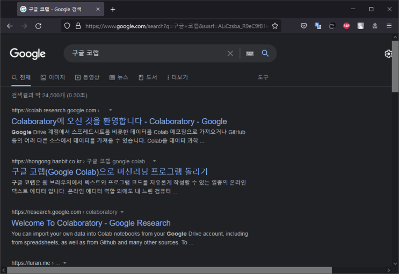399x274 pixels.
Task: Open Google search settings gear
Action: coord(388,54)
